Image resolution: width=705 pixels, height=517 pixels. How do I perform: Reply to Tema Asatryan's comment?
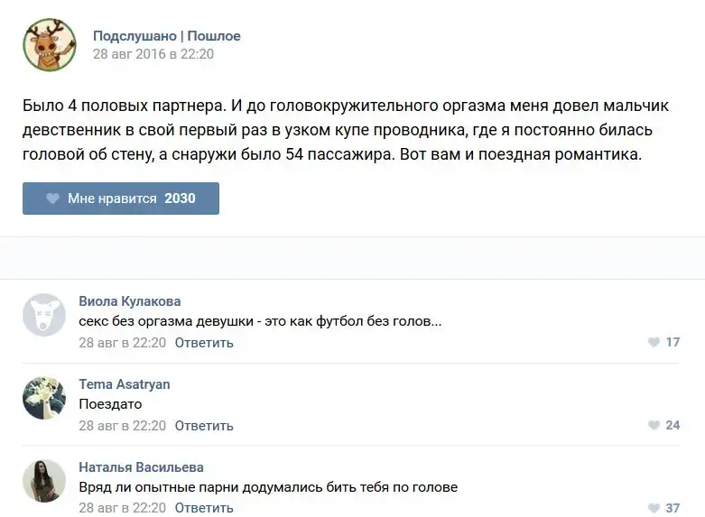pyautogui.click(x=204, y=426)
